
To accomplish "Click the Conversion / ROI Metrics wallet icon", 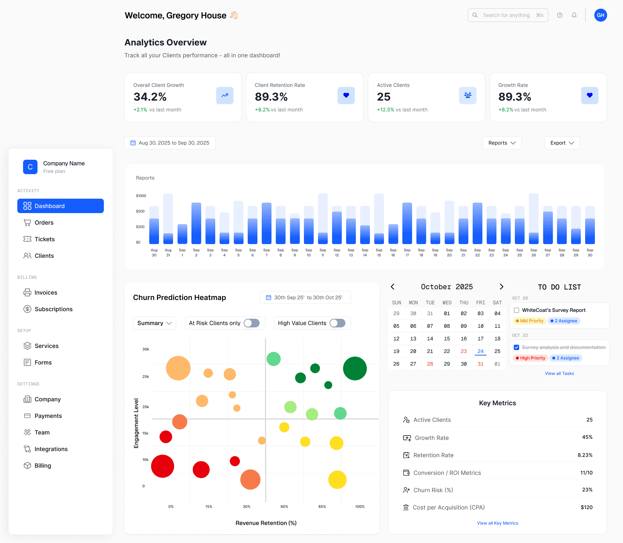I will tap(406, 473).
